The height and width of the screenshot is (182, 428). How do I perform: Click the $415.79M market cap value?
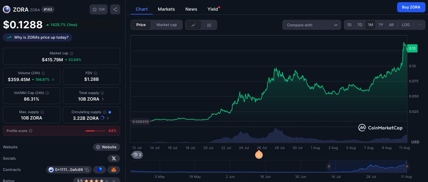tap(52, 60)
